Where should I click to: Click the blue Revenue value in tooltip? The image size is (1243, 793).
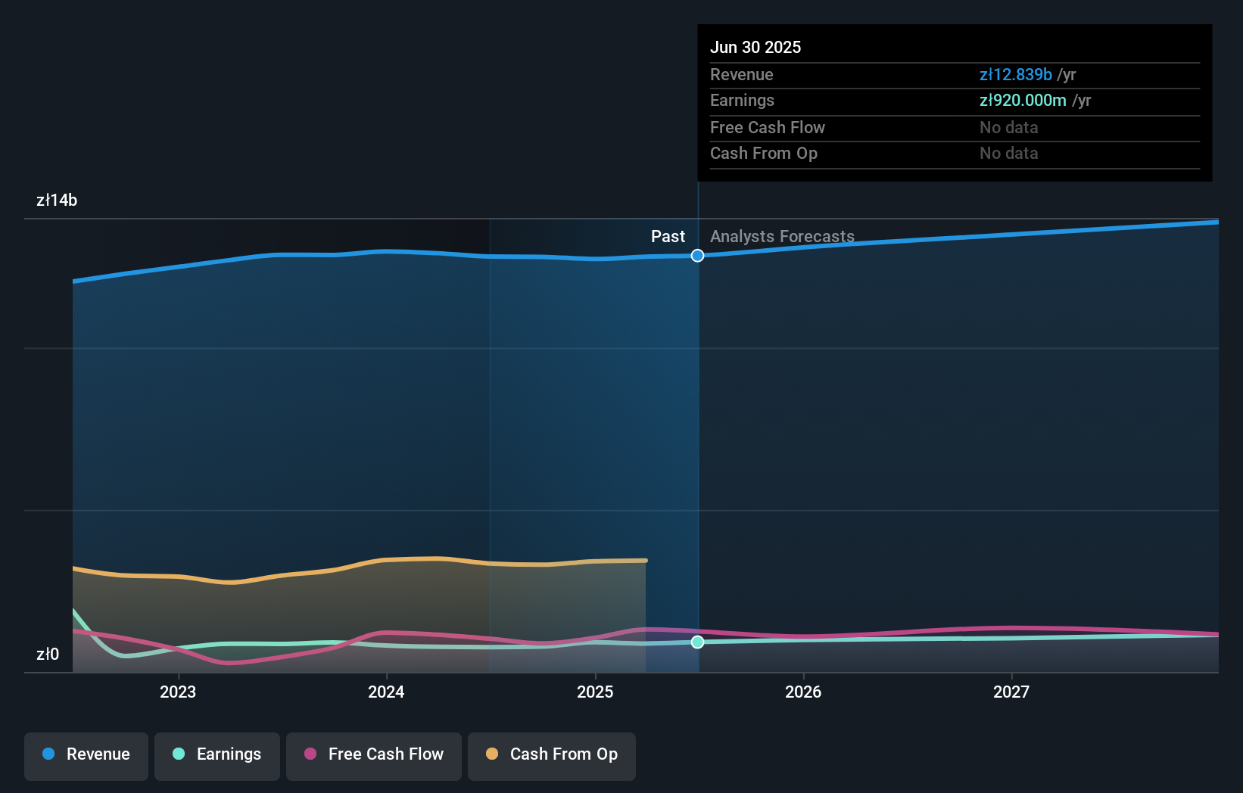[x=1015, y=75]
